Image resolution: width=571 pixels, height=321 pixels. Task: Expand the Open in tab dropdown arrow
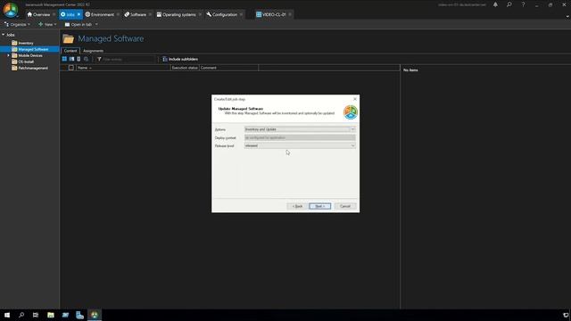click(x=96, y=24)
